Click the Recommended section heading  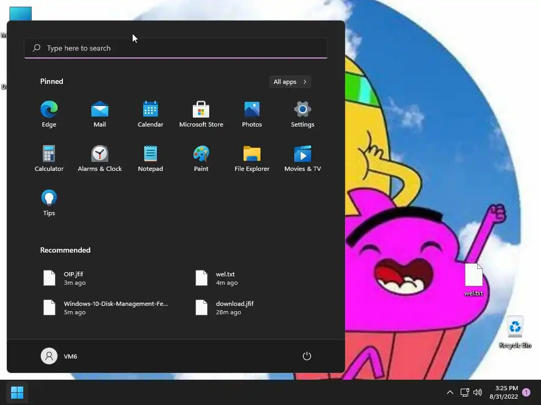(x=65, y=250)
